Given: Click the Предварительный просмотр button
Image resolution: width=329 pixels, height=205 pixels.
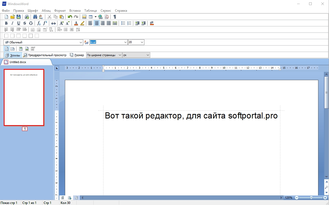Looking at the screenshot, I should tap(45, 55).
